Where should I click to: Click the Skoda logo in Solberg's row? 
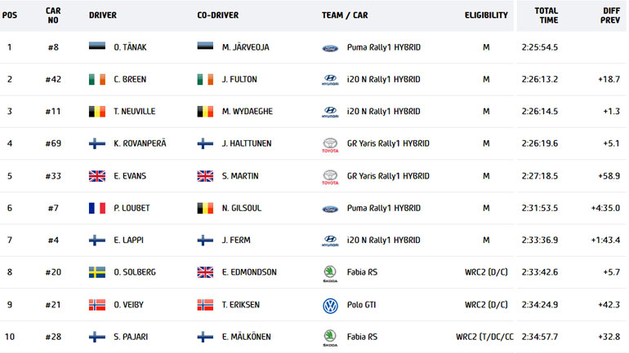[x=330, y=272]
